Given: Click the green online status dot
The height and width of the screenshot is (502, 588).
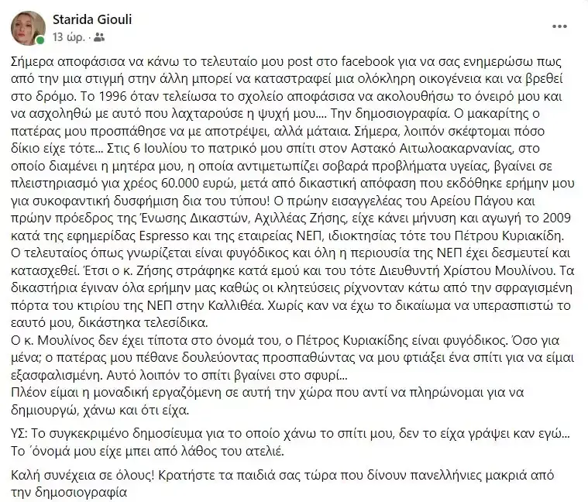Looking at the screenshot, I should click(x=40, y=39).
